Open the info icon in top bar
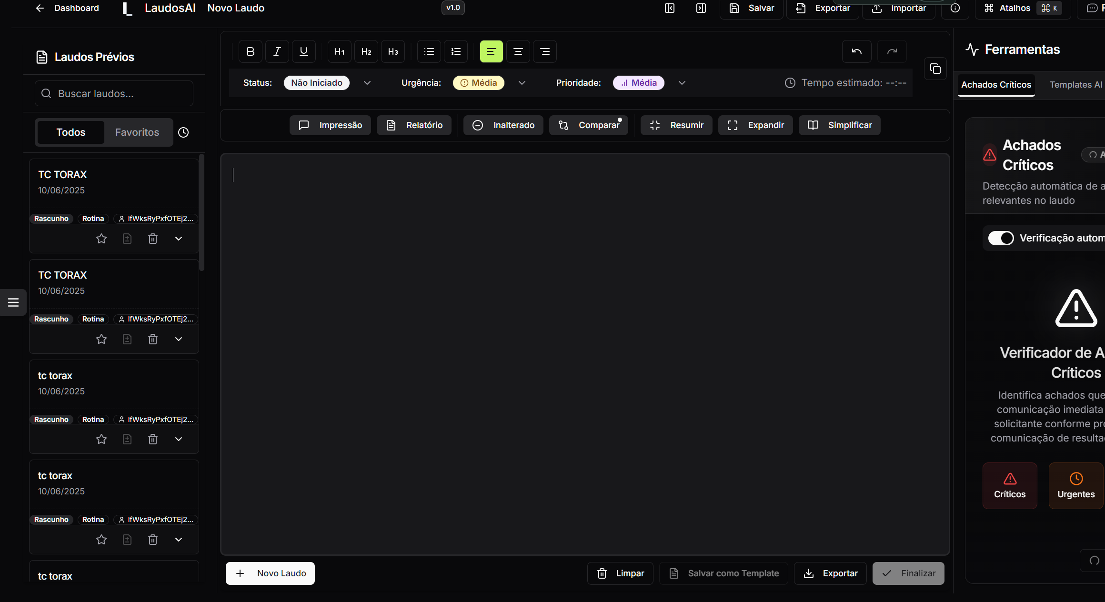Screen dimensions: 1105x602 click(955, 8)
